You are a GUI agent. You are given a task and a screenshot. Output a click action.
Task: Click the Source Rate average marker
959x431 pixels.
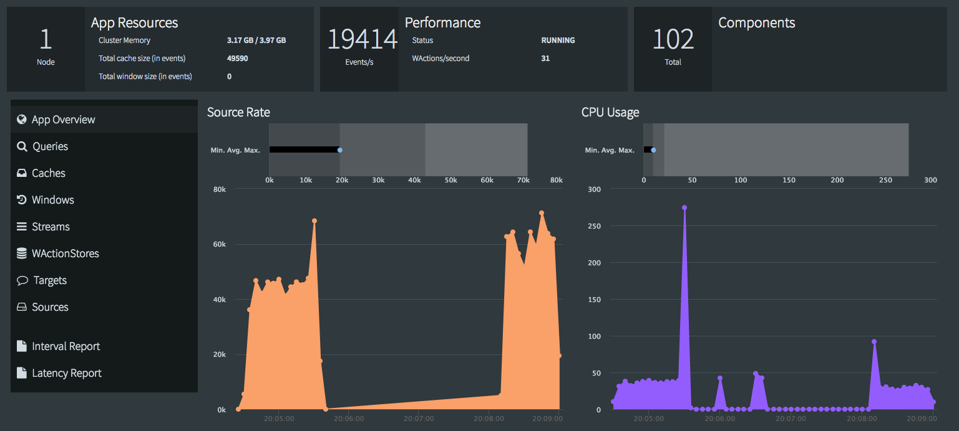[339, 149]
